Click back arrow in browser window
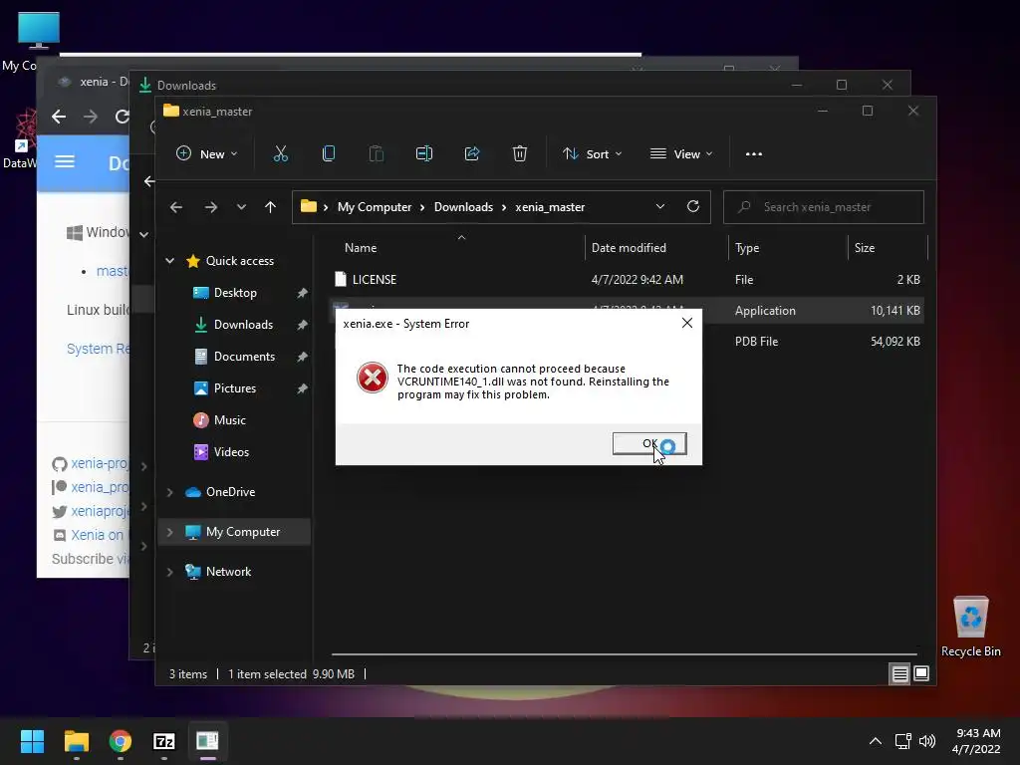 (59, 117)
